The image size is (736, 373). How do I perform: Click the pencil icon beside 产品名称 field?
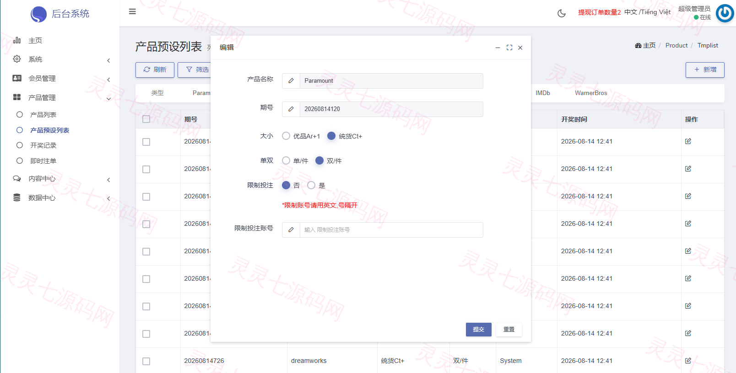tap(291, 81)
